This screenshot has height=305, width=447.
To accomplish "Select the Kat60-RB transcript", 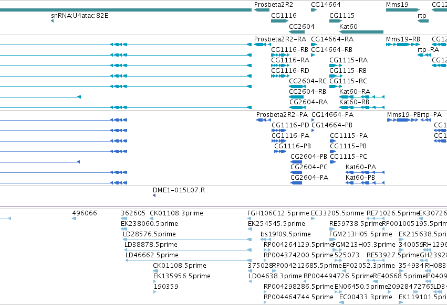I will [354, 102].
